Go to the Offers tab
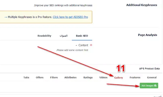 click(40, 77)
